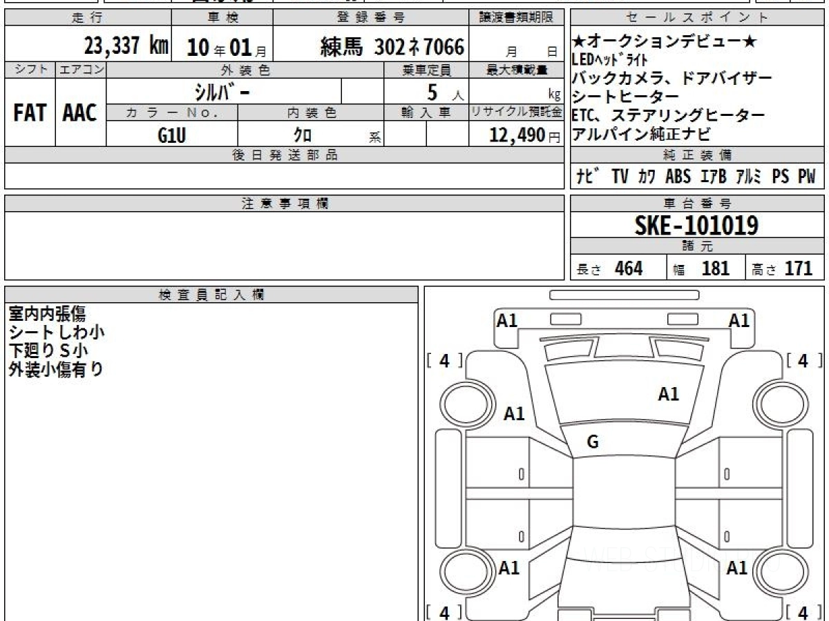Select the 室内内張傷 inspector note line

pos(47,313)
